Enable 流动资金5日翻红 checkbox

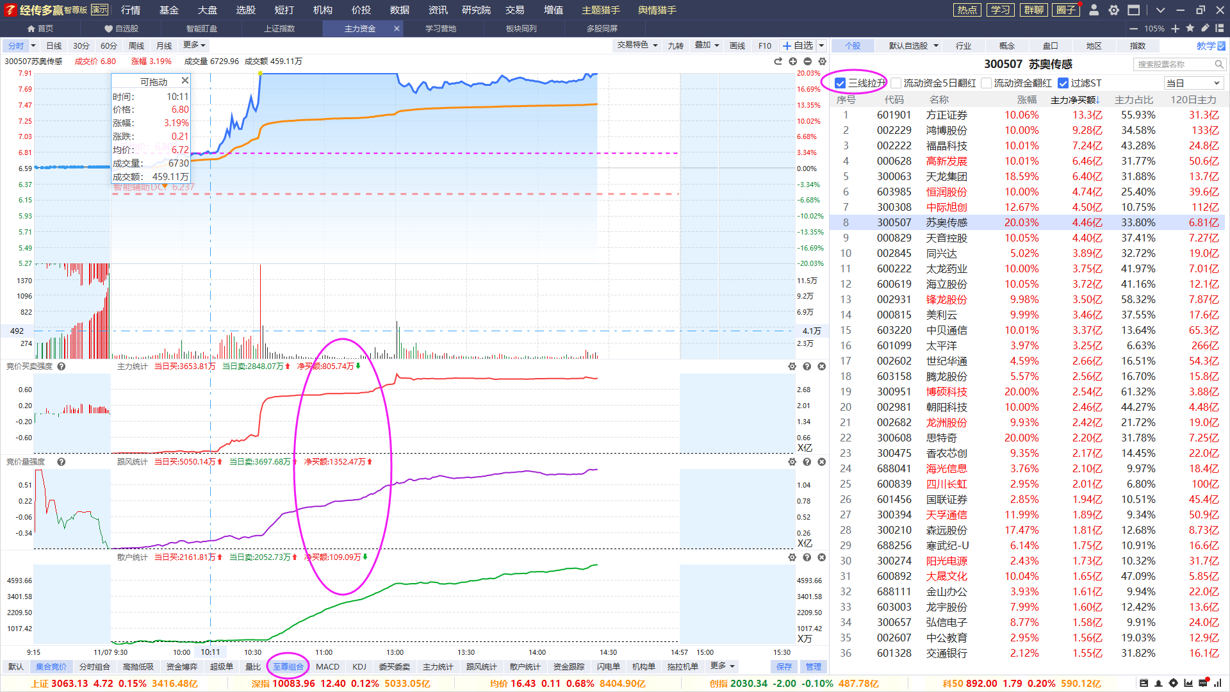[x=896, y=83]
